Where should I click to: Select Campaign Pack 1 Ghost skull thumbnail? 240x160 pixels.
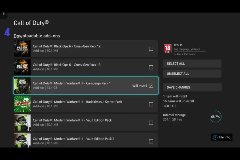pos(22,86)
